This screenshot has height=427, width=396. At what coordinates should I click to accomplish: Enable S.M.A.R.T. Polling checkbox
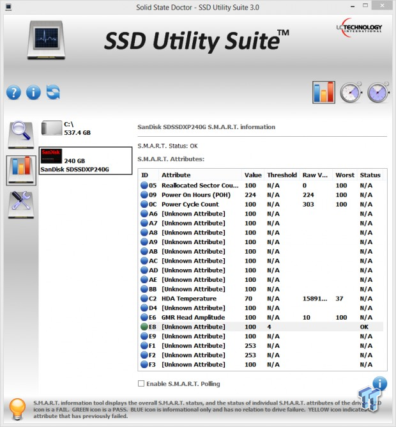click(x=141, y=384)
